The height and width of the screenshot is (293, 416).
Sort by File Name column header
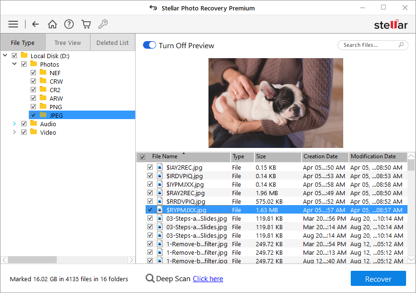click(x=165, y=156)
